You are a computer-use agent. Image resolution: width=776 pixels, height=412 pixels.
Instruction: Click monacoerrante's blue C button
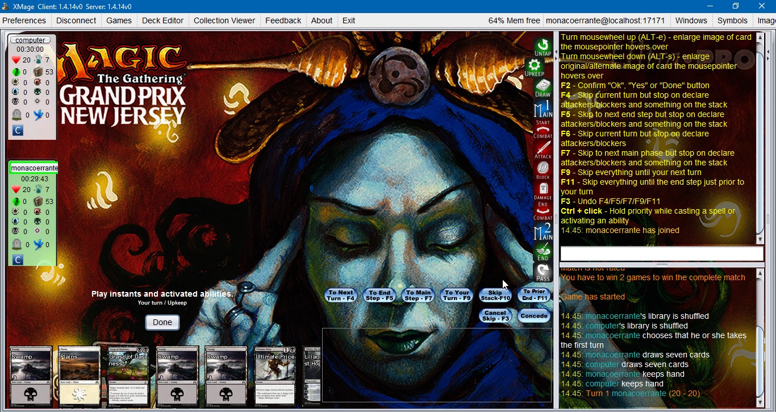tap(17, 260)
